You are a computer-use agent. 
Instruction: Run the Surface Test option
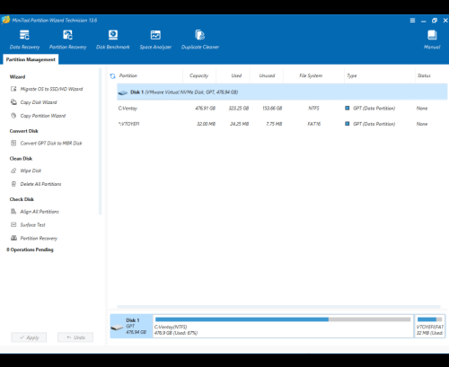point(28,225)
